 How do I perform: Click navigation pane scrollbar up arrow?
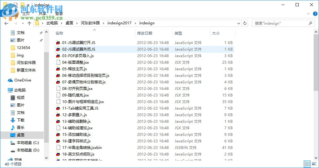point(46,32)
